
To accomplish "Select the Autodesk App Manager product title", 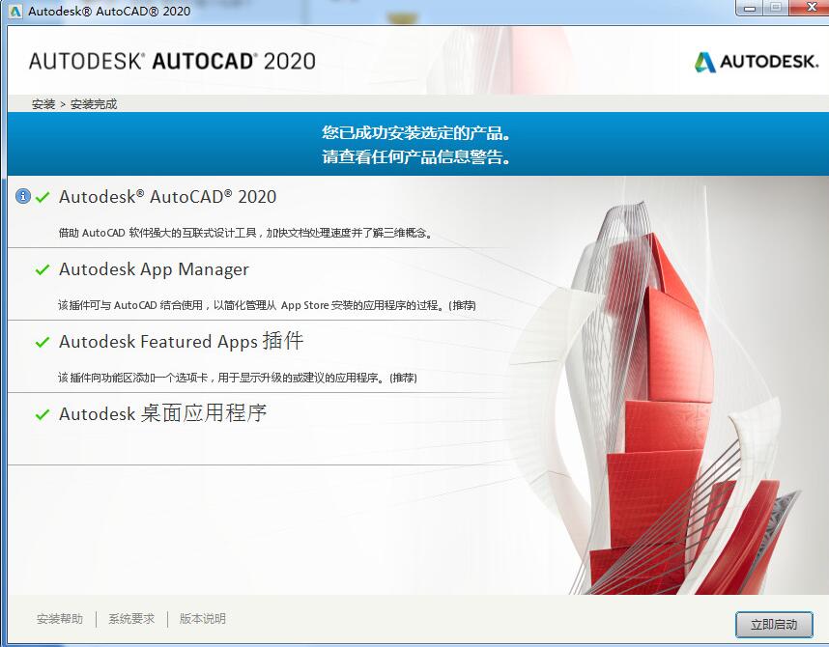I will pyautogui.click(x=154, y=269).
